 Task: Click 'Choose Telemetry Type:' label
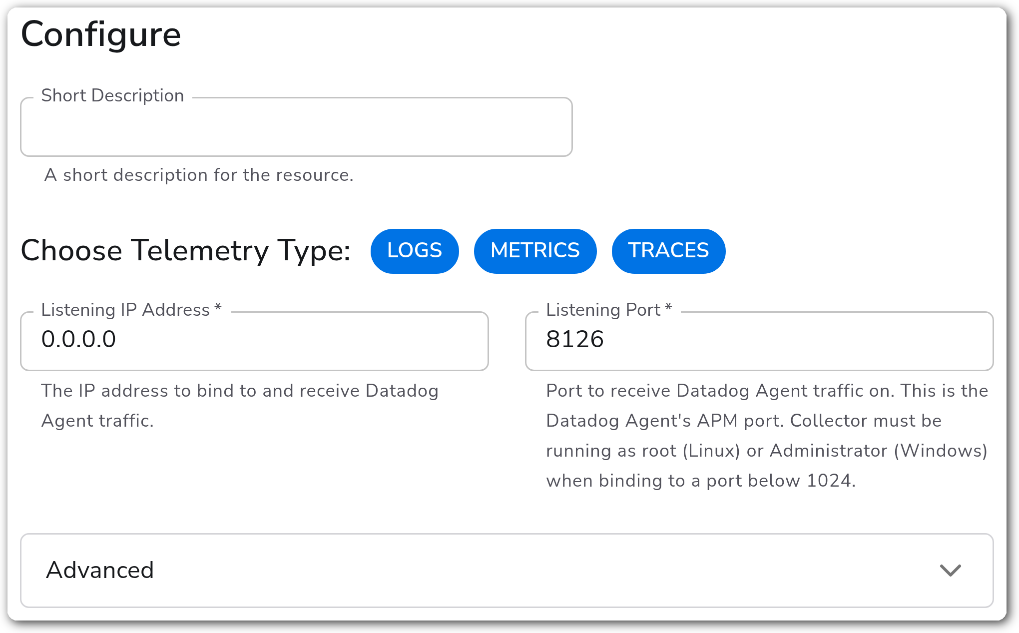tap(185, 251)
